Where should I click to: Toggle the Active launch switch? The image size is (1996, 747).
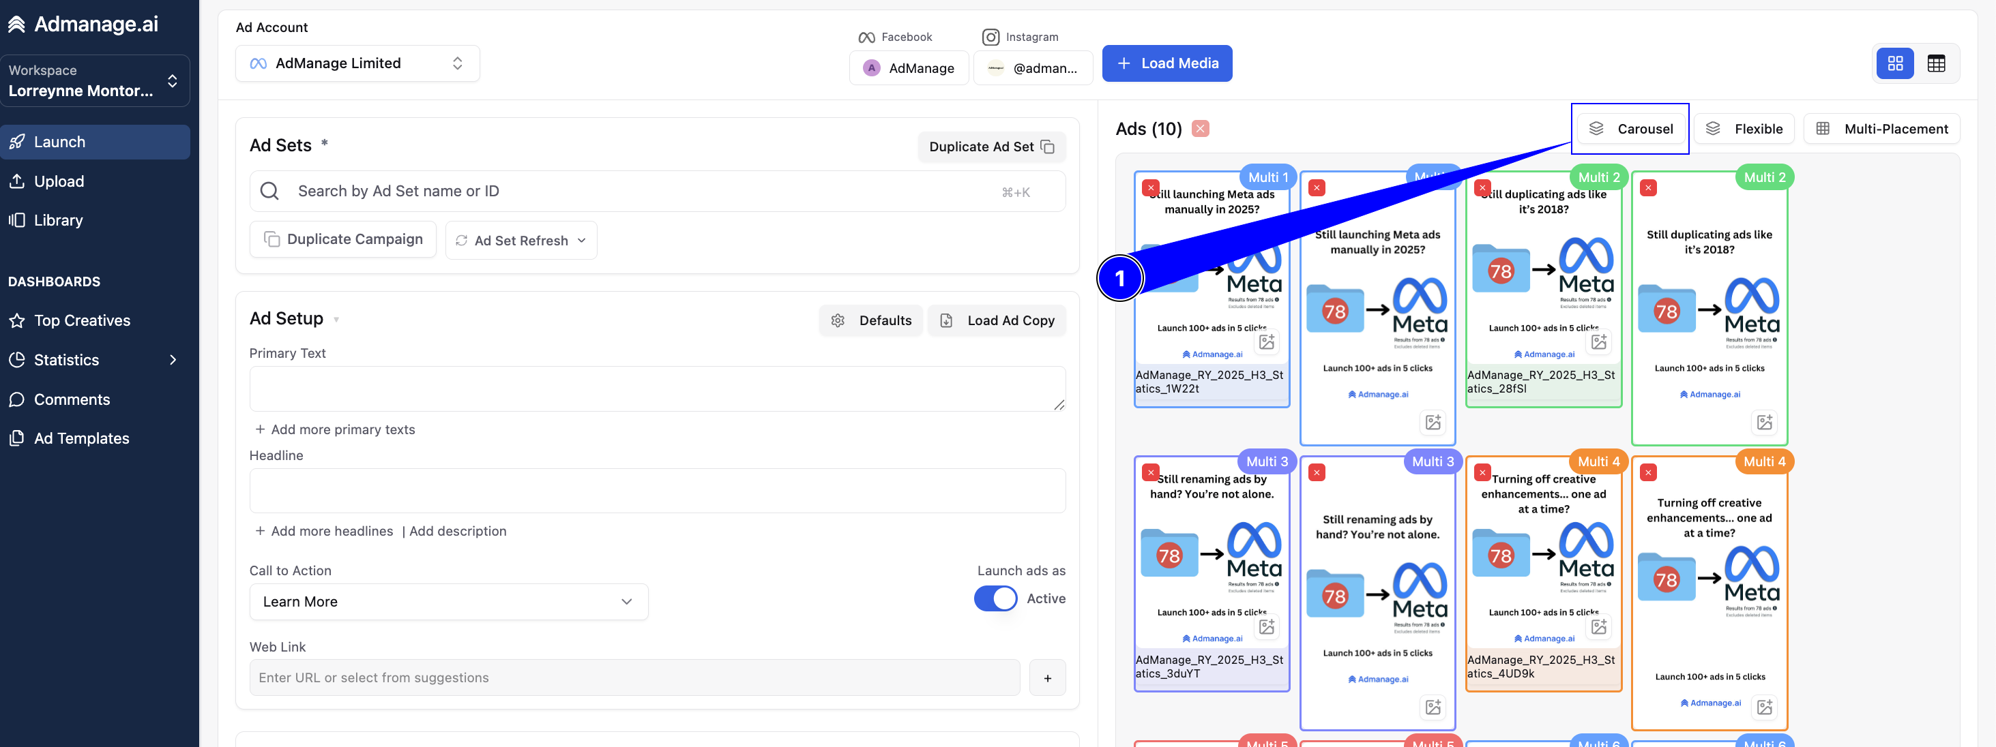pos(996,598)
